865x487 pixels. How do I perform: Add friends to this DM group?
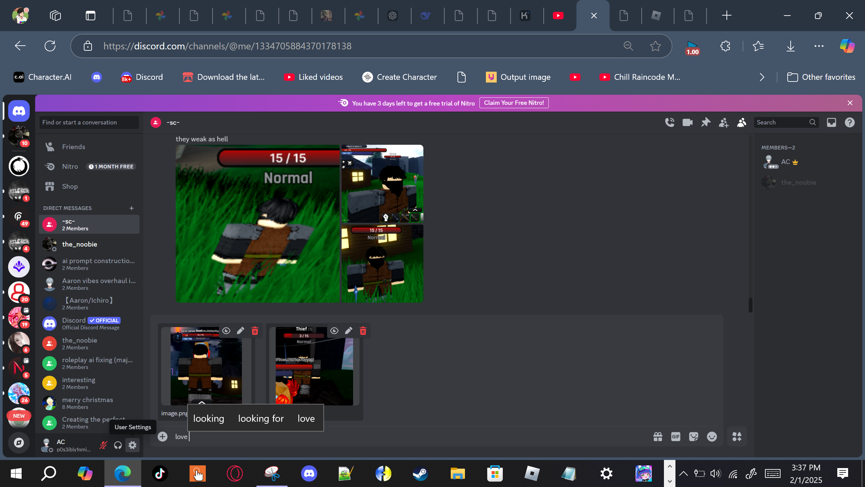pos(723,122)
